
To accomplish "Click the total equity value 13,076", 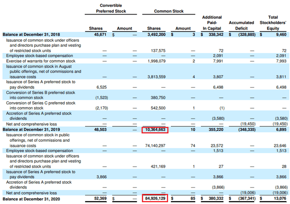I will (x=280, y=199).
